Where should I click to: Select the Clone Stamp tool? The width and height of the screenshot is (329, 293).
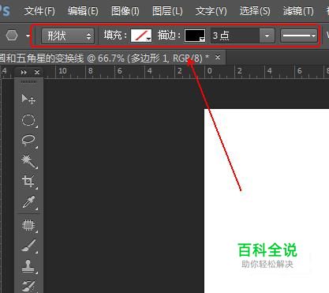pos(28,266)
